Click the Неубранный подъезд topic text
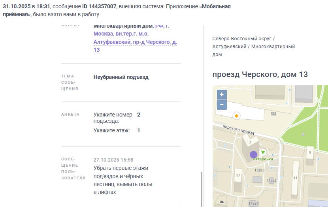The width and height of the screenshot is (328, 207). pos(121,77)
